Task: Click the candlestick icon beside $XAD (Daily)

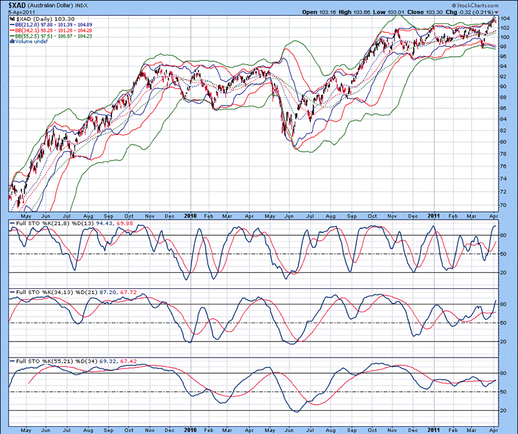Action: tap(12, 19)
